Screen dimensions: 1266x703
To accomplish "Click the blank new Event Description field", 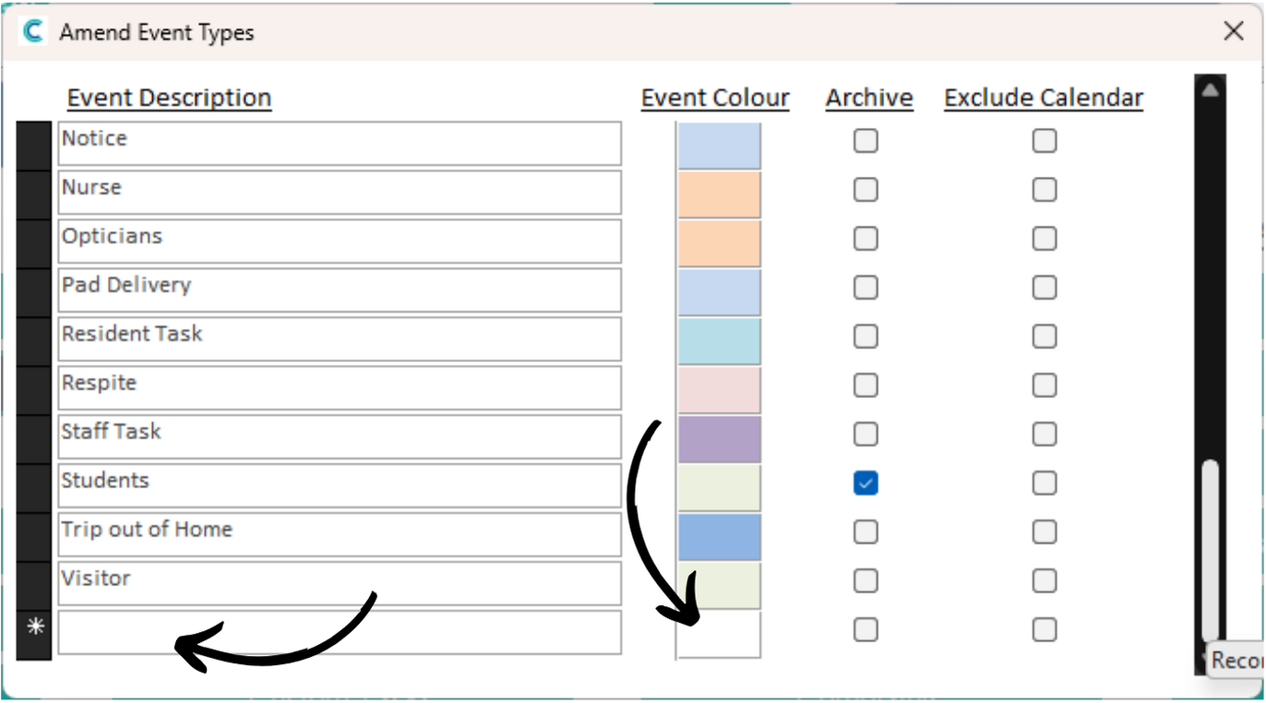I will [340, 633].
